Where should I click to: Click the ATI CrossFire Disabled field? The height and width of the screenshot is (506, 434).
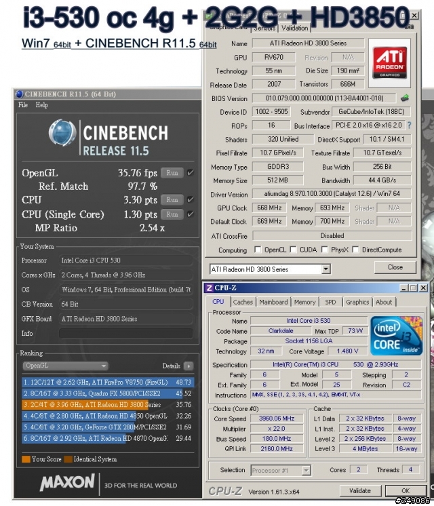pyautogui.click(x=332, y=235)
